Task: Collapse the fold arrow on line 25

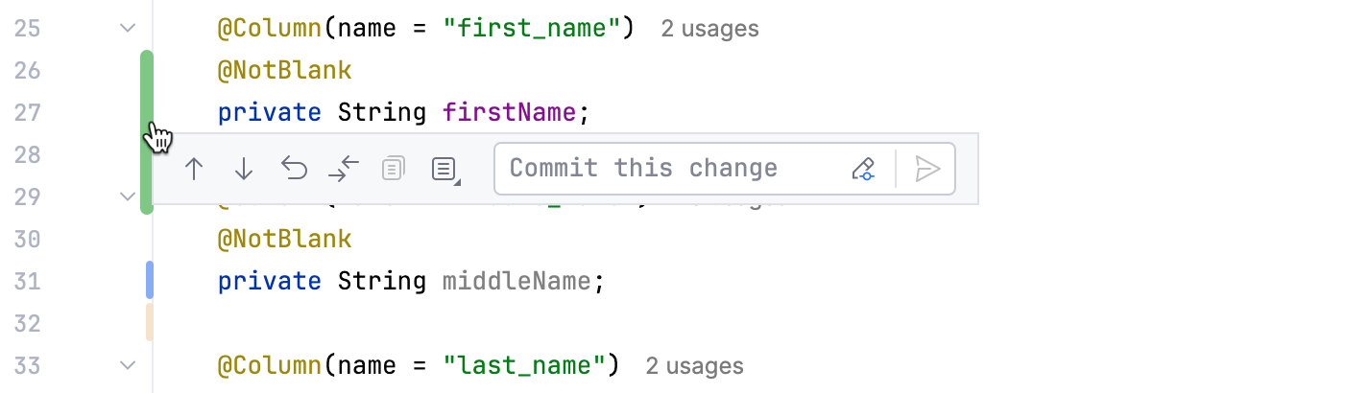Action: [x=128, y=28]
